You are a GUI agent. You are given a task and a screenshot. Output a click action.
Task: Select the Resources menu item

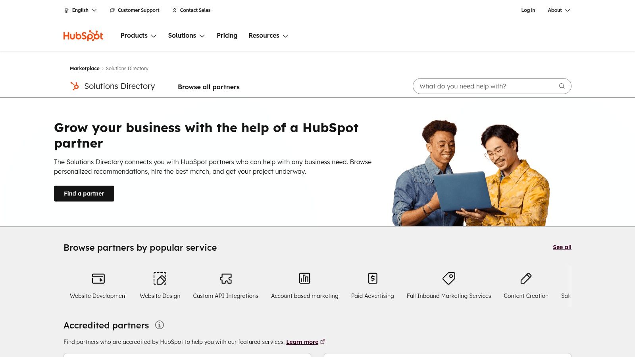(268, 35)
